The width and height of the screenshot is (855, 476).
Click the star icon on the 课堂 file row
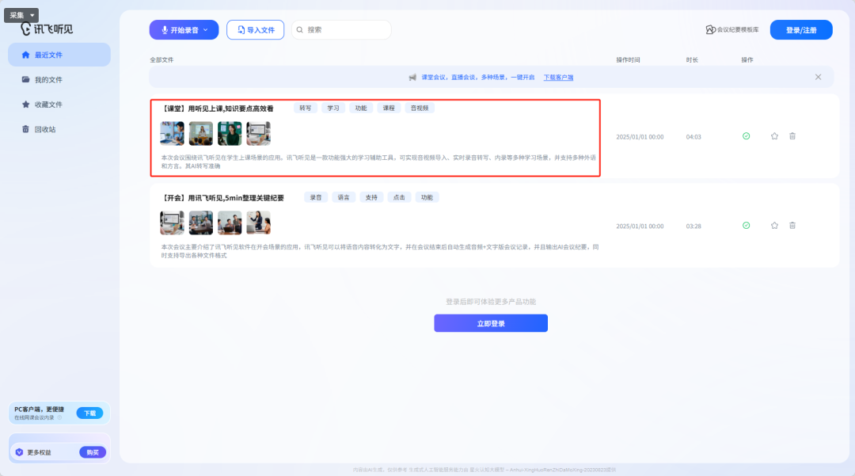(x=774, y=136)
